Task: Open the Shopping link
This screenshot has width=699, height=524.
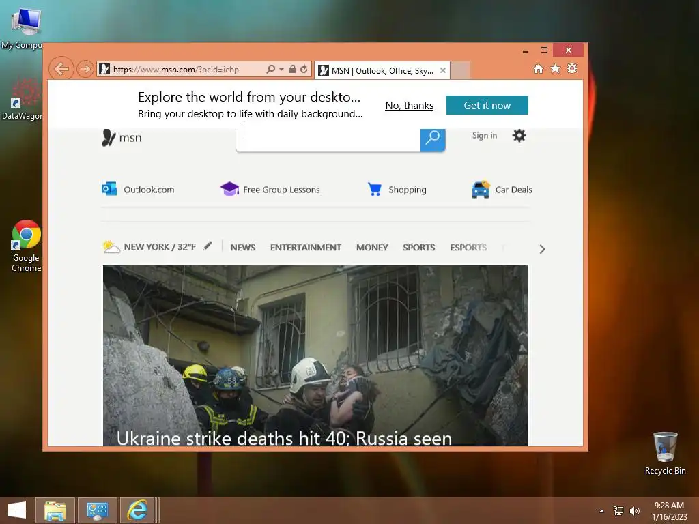Action: [407, 190]
